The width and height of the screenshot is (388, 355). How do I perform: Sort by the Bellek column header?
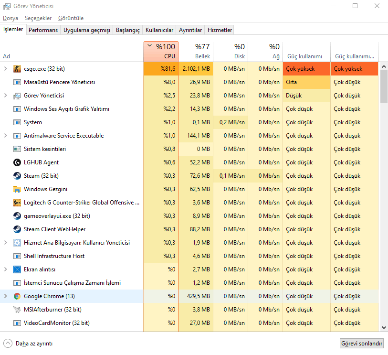[196, 52]
